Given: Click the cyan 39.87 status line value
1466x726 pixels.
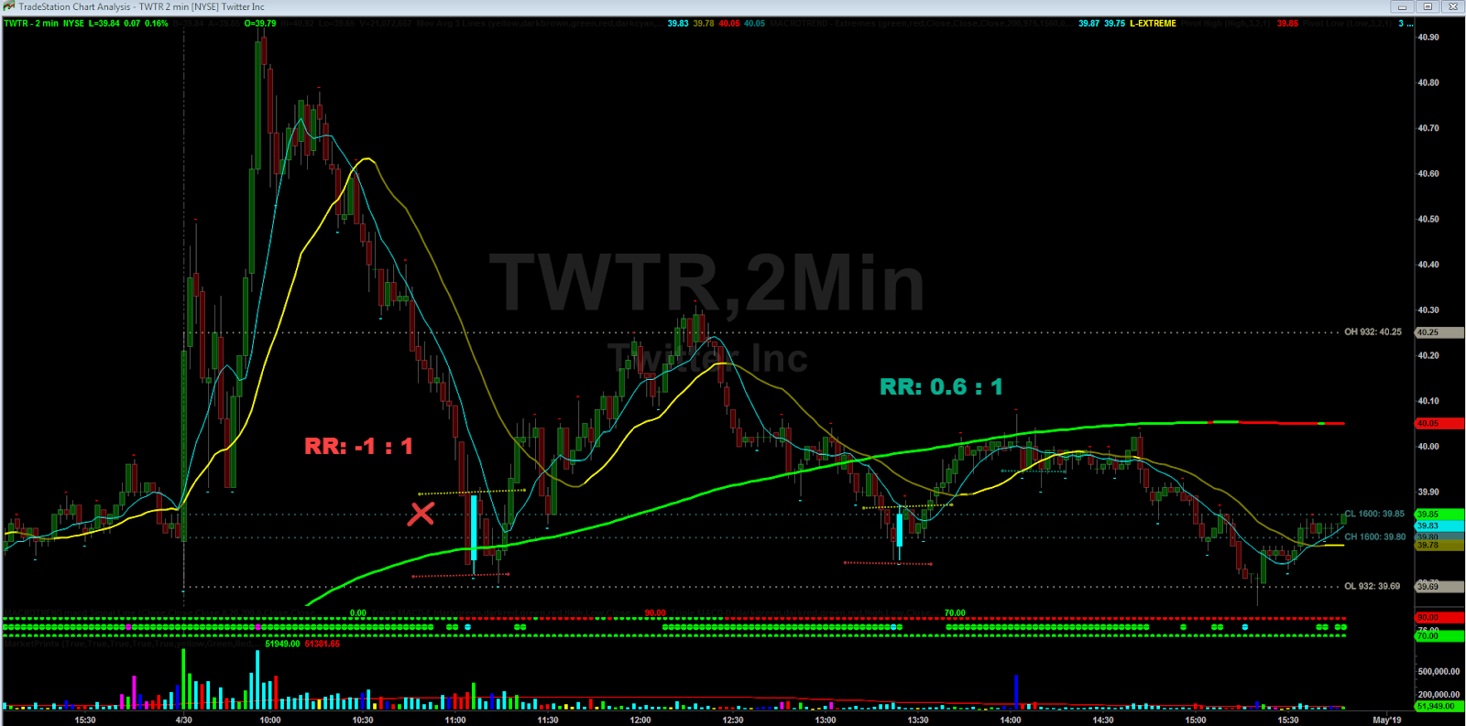Looking at the screenshot, I should [1089, 24].
